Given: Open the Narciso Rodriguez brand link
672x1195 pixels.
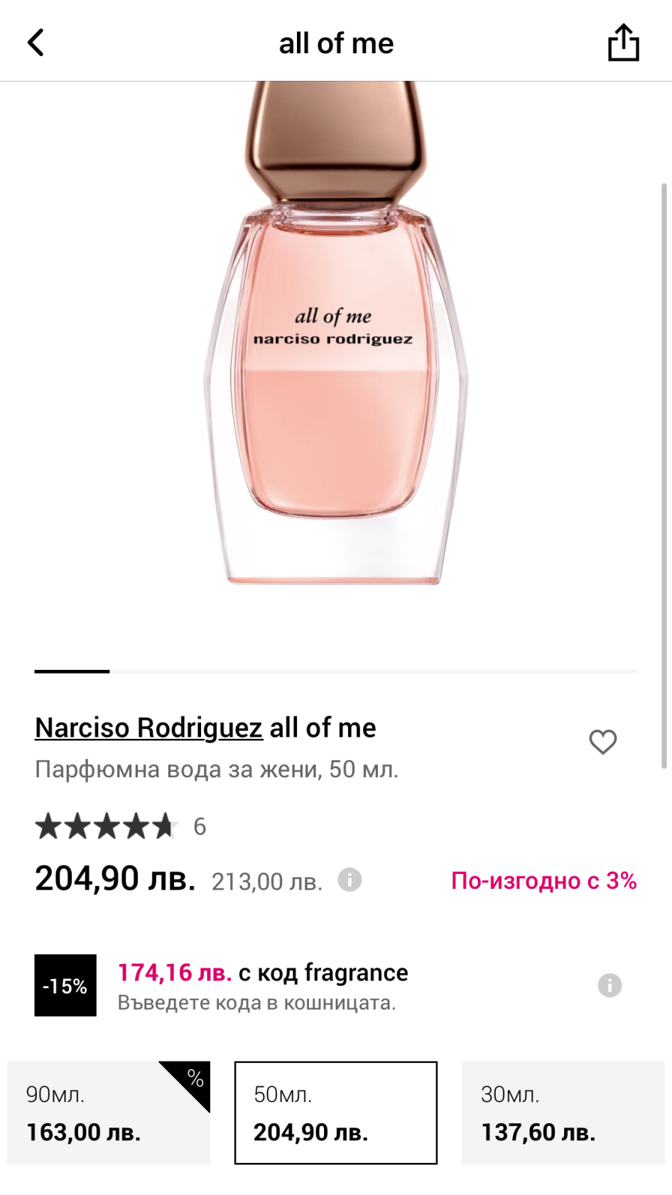Looking at the screenshot, I should (x=148, y=728).
